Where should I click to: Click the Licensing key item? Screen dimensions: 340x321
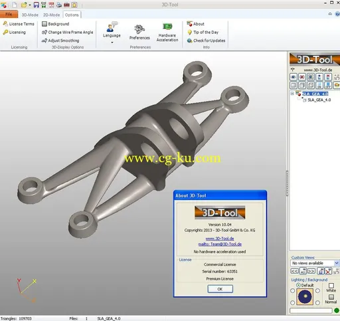[x=15, y=32]
